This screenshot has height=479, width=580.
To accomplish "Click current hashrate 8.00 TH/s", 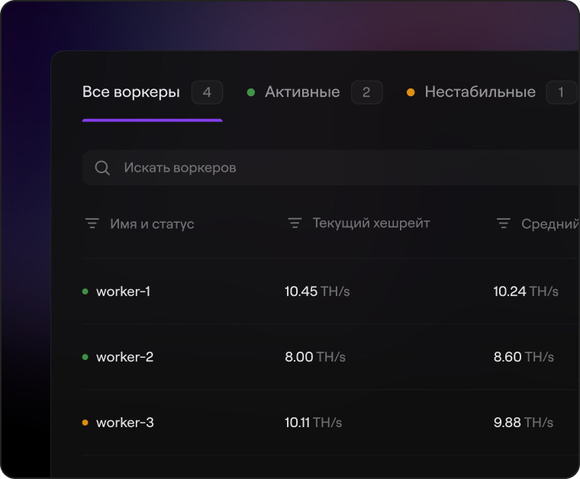I will (315, 357).
